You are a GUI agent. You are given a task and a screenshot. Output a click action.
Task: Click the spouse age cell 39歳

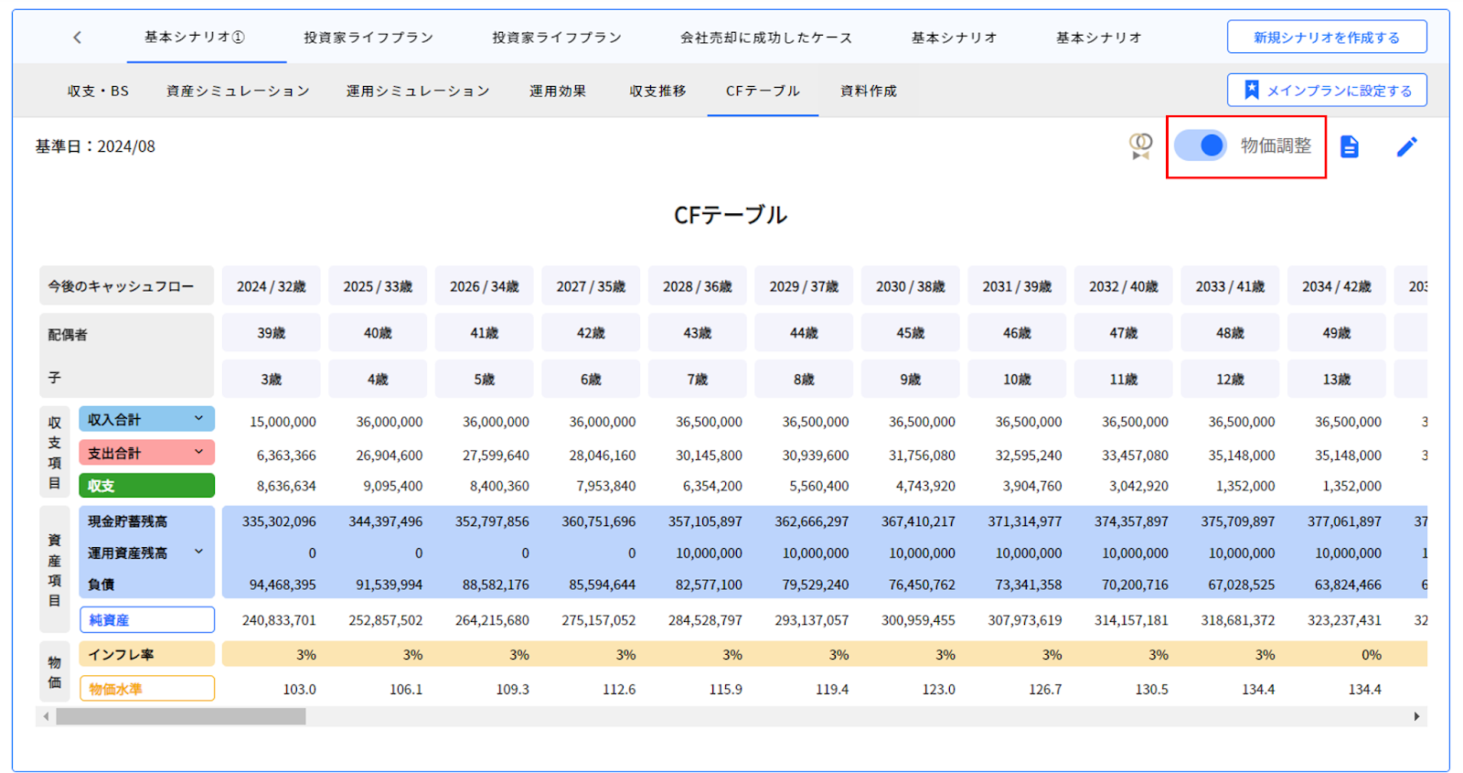pyautogui.click(x=271, y=332)
